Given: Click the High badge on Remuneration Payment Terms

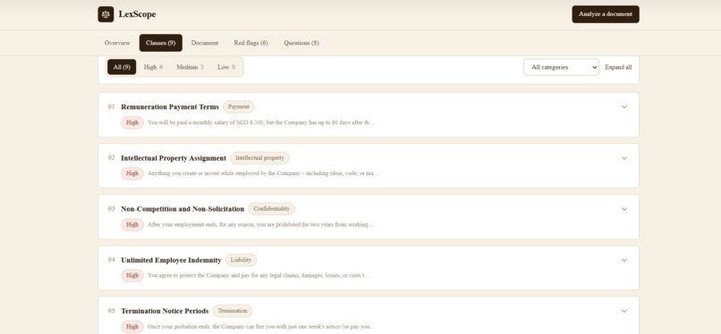Looking at the screenshot, I should pos(132,122).
